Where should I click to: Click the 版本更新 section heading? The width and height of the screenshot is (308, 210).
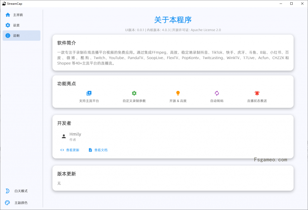tap(66, 174)
